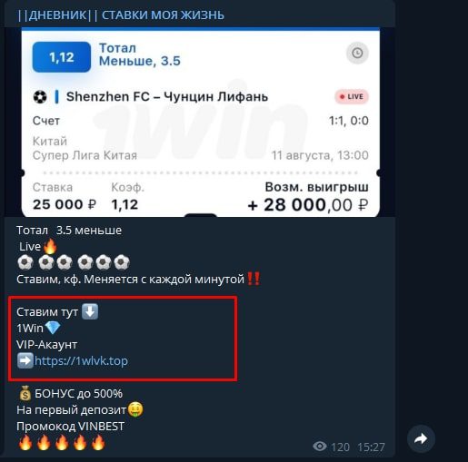Click the soccer ball icon beside Shenzhen FC

pyautogui.click(x=40, y=97)
